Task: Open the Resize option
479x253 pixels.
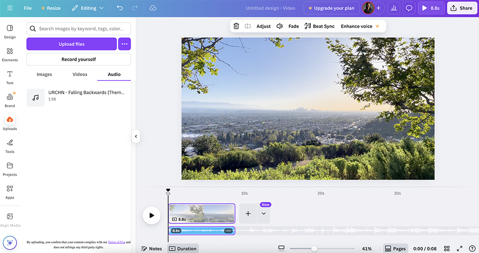Action: coord(51,8)
